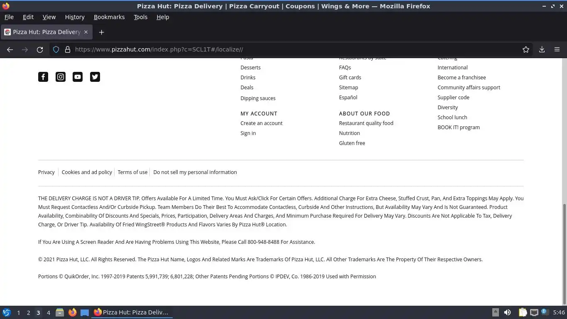Viewport: 567px width, 319px height.
Task: Reload the current page
Action: click(40, 49)
